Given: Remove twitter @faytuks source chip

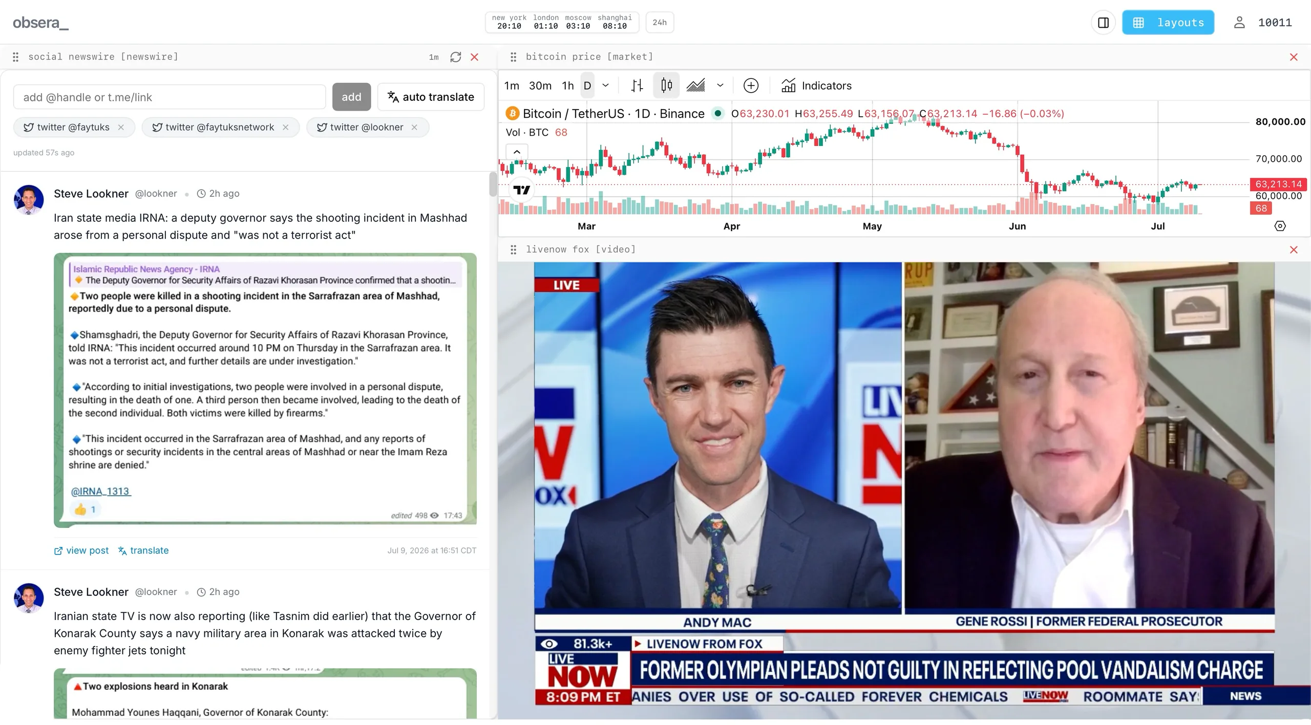Looking at the screenshot, I should [x=121, y=127].
